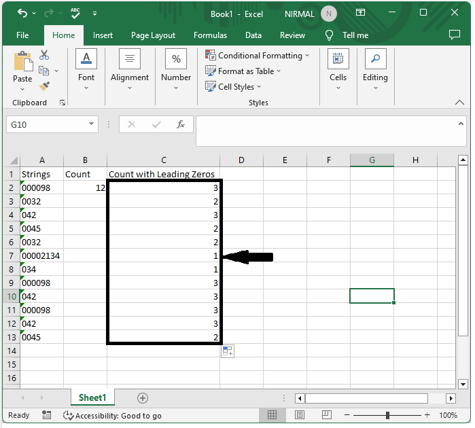Click the zoom slider handle
Viewport: 475px width, 428px height.
point(387,415)
